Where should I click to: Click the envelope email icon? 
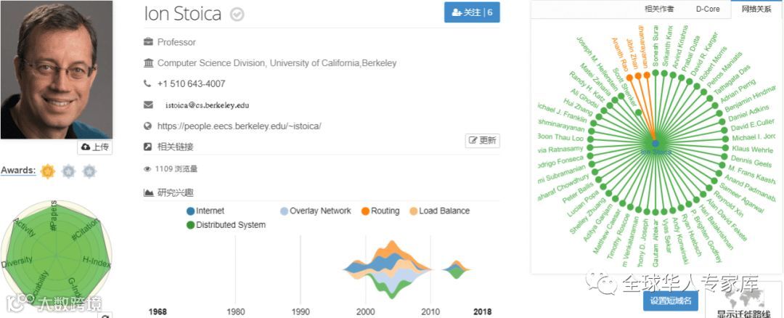[149, 105]
